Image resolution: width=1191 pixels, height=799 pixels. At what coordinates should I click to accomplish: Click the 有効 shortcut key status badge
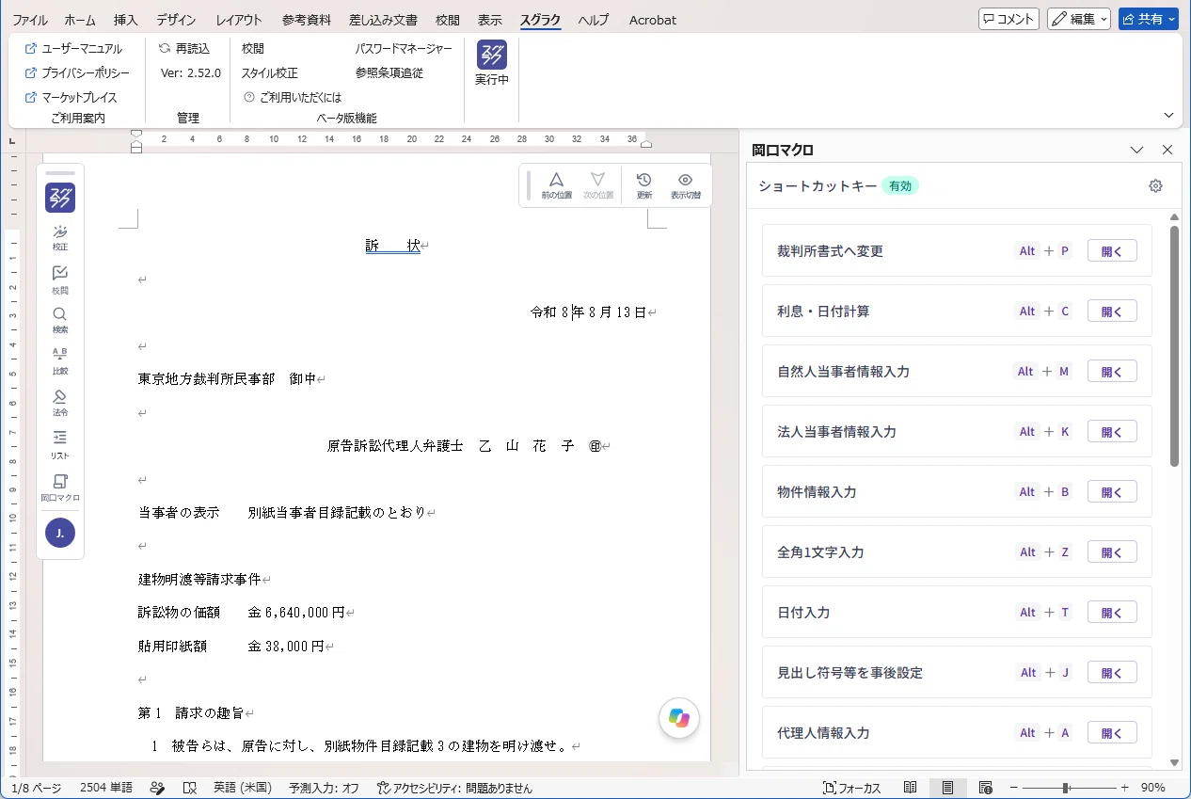[x=900, y=186]
